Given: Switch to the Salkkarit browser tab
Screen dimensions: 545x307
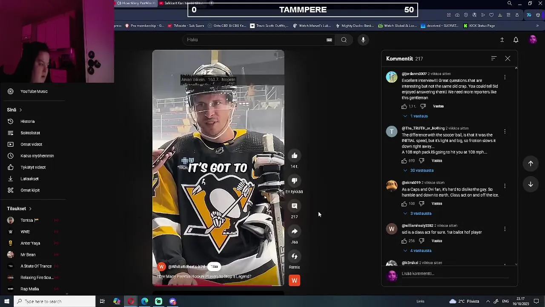Looking at the screenshot, I should (183, 3).
